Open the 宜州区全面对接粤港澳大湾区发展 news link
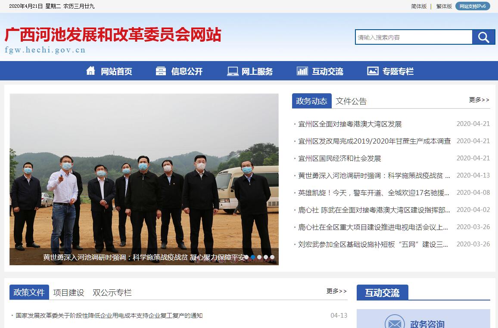This screenshot has height=328, width=498. click(x=350, y=124)
